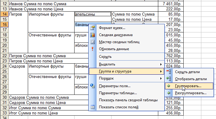Click Итог Сумма по полю Сумма row
Viewport: 216px width, 119px height.
pyautogui.click(x=49, y=108)
